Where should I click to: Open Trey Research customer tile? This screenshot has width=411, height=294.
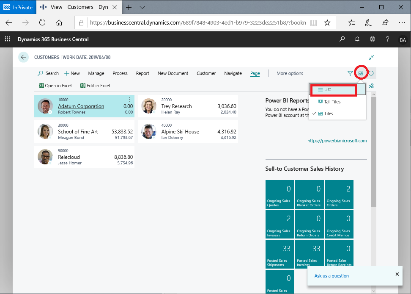(x=188, y=106)
